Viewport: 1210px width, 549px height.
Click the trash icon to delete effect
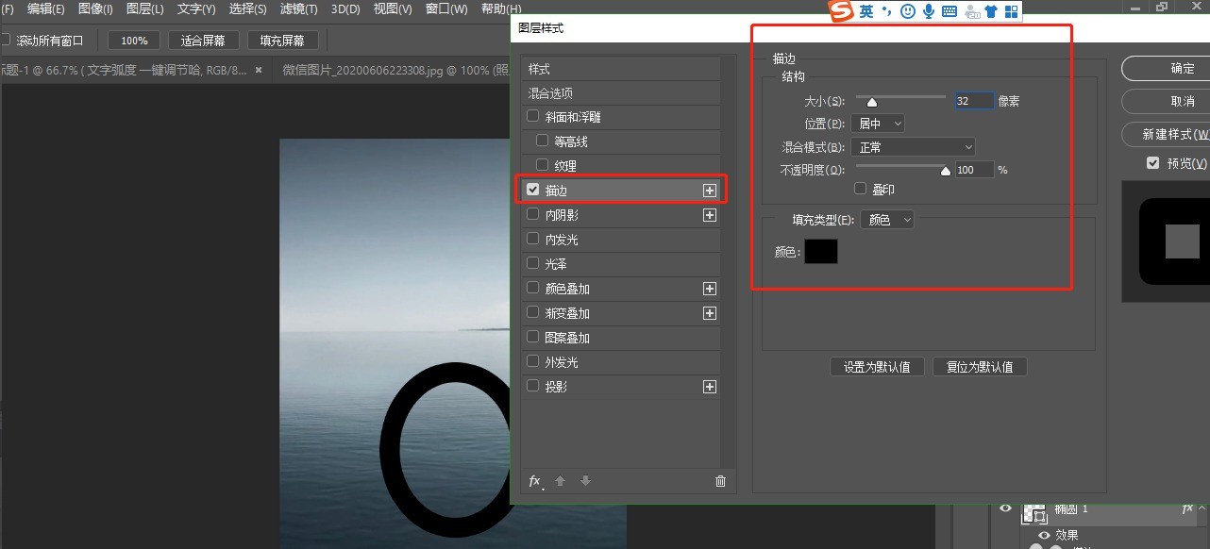[x=721, y=481]
